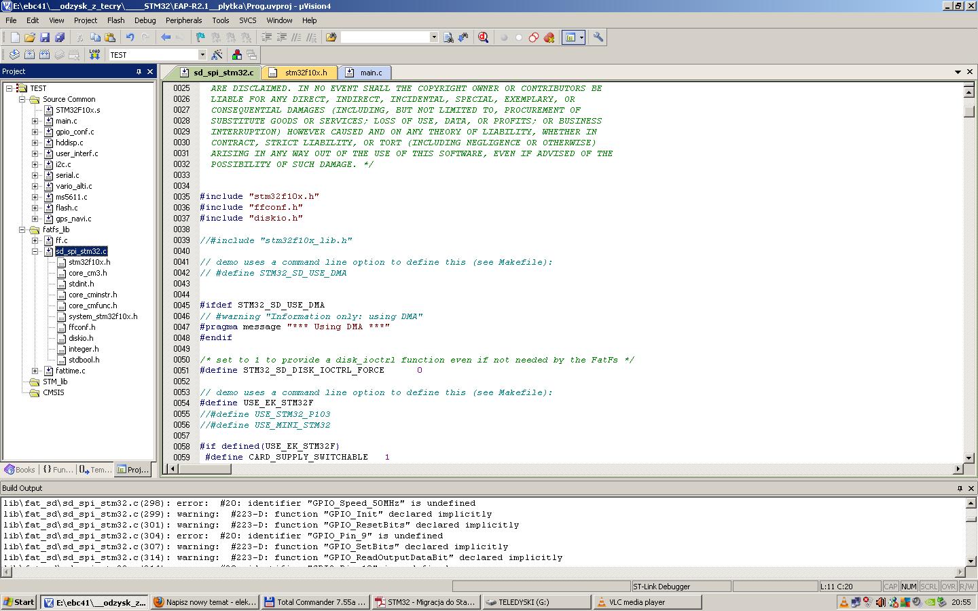Open Manage Components colored blocks icon
This screenshot has width=978, height=611.
(x=236, y=54)
